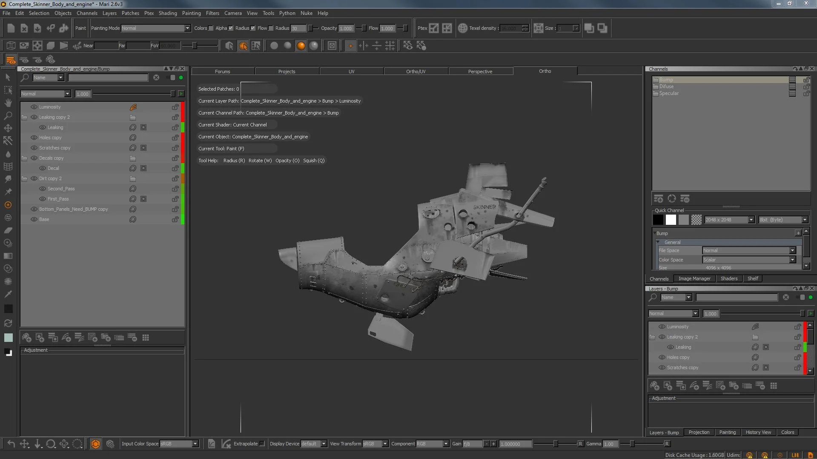This screenshot has height=459, width=817.
Task: Select the orange full lighting sphere
Action: coord(301,46)
